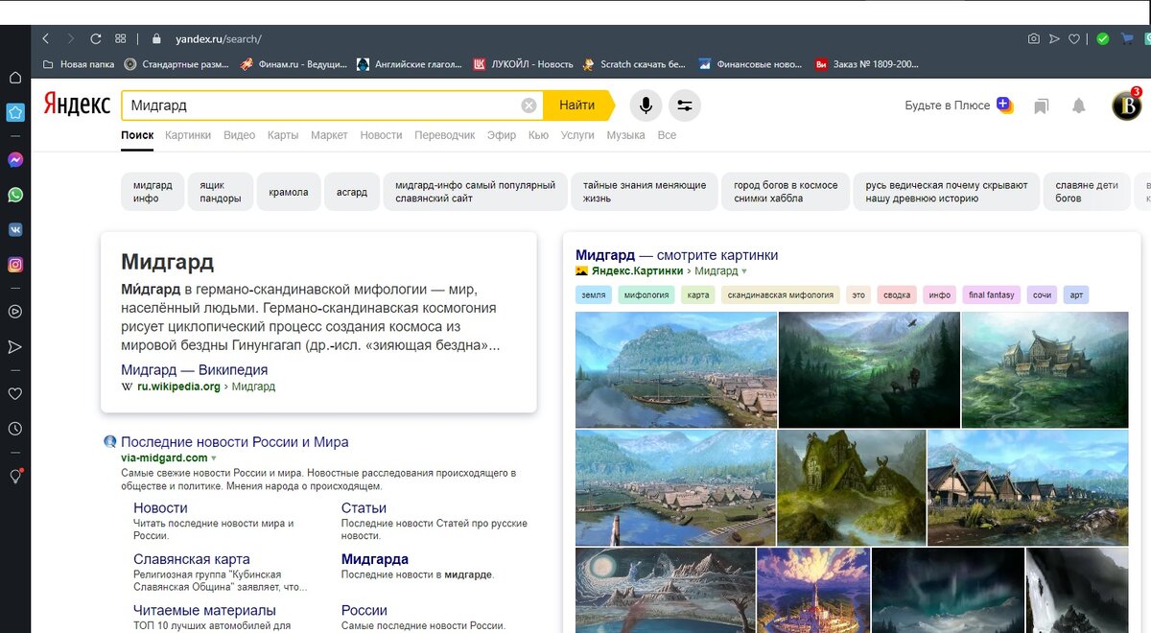Open search settings sliders icon

(684, 105)
